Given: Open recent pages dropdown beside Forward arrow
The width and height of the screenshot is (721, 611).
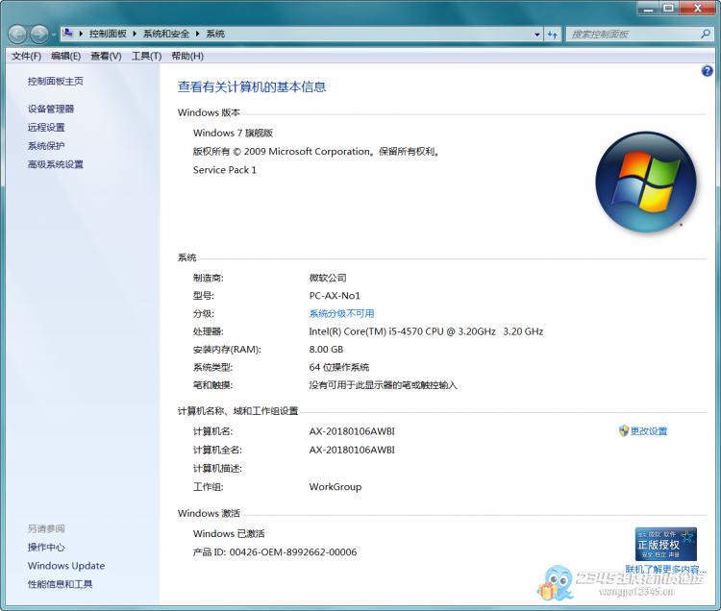Looking at the screenshot, I should (54, 35).
